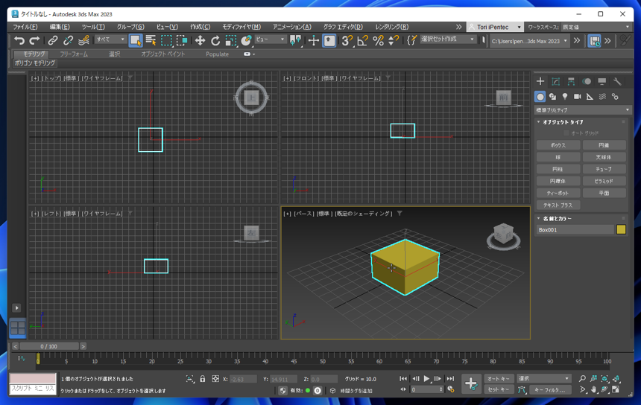Activate the Select Object tool

(x=136, y=40)
